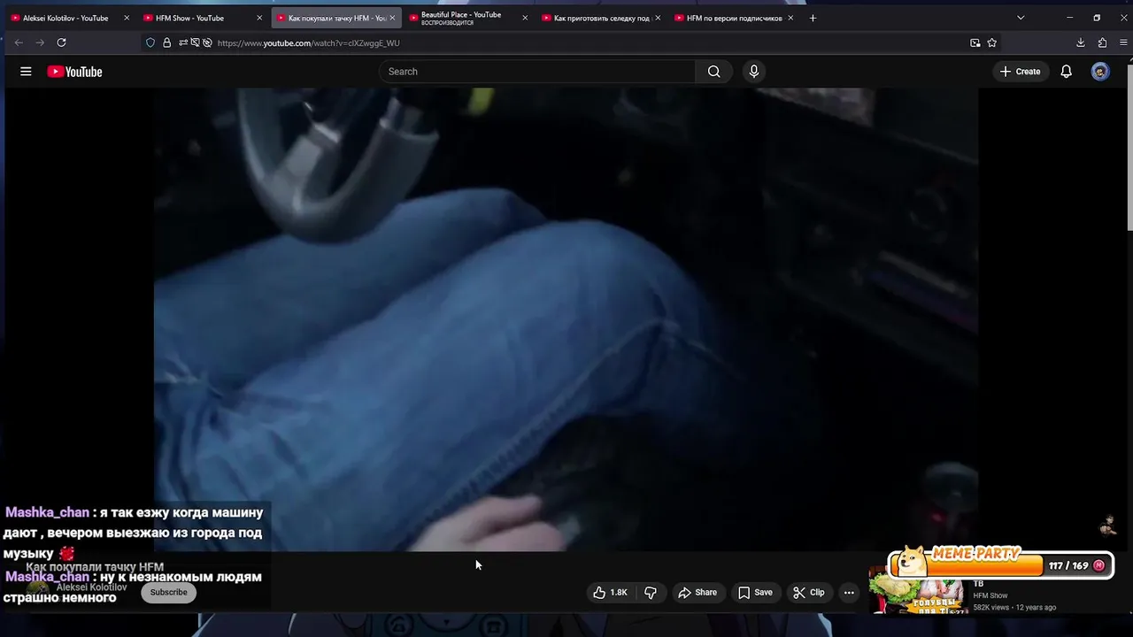The width and height of the screenshot is (1133, 637).
Task: Focus the YouTube Search field
Action: (537, 72)
